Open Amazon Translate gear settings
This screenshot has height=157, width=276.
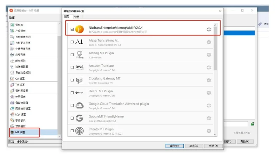click(209, 67)
